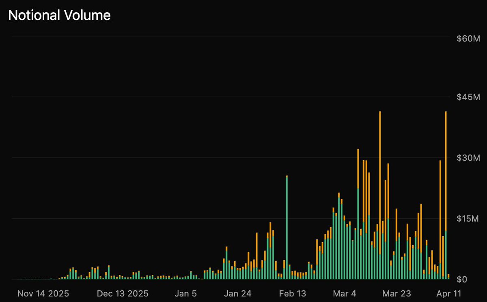
Task: Click the tall green bar near Feb 13
Action: coord(287,228)
